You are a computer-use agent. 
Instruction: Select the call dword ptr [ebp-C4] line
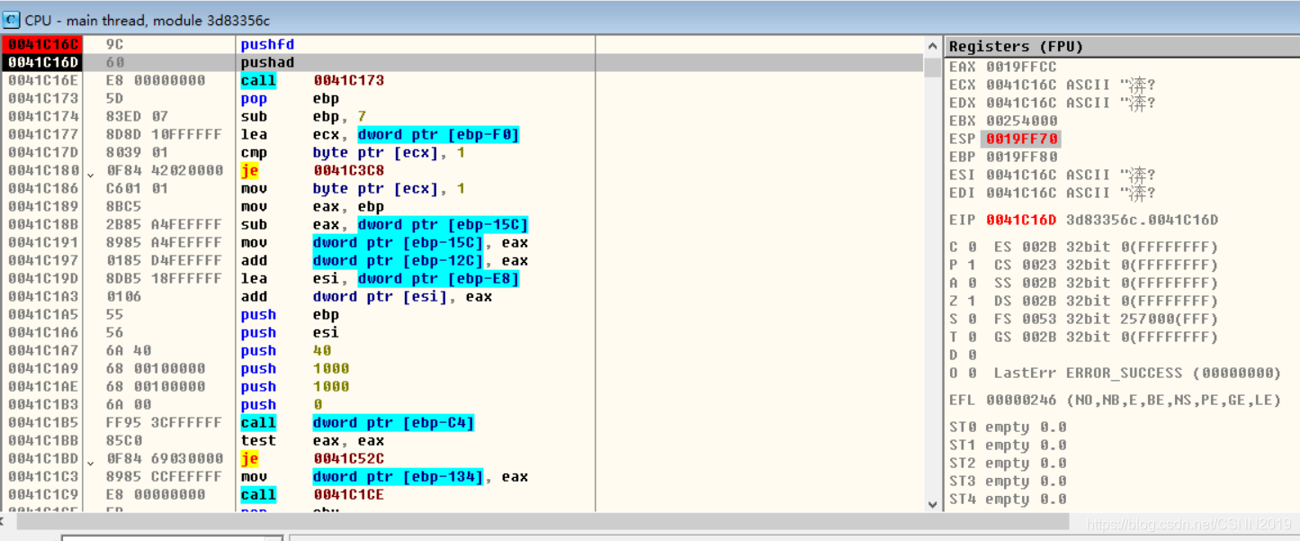357,422
